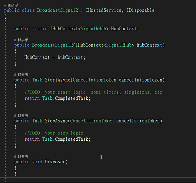Click the SignalRHub type in the static field

(x=93, y=29)
